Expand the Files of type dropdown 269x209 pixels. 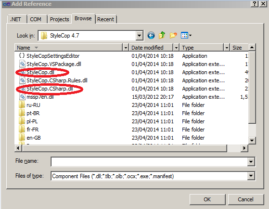[x=251, y=176]
